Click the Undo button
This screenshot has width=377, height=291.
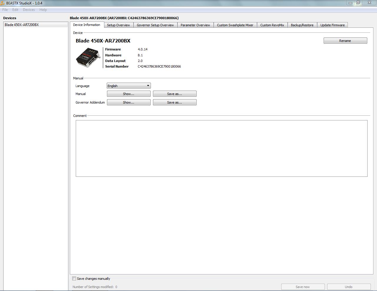tap(349, 287)
